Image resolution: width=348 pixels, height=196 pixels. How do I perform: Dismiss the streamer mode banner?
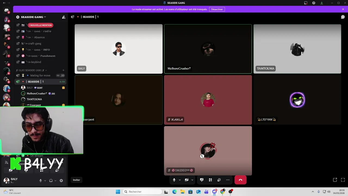343,9
